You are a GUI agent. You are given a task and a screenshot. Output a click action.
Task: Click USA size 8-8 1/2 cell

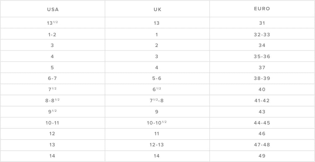tap(52, 101)
